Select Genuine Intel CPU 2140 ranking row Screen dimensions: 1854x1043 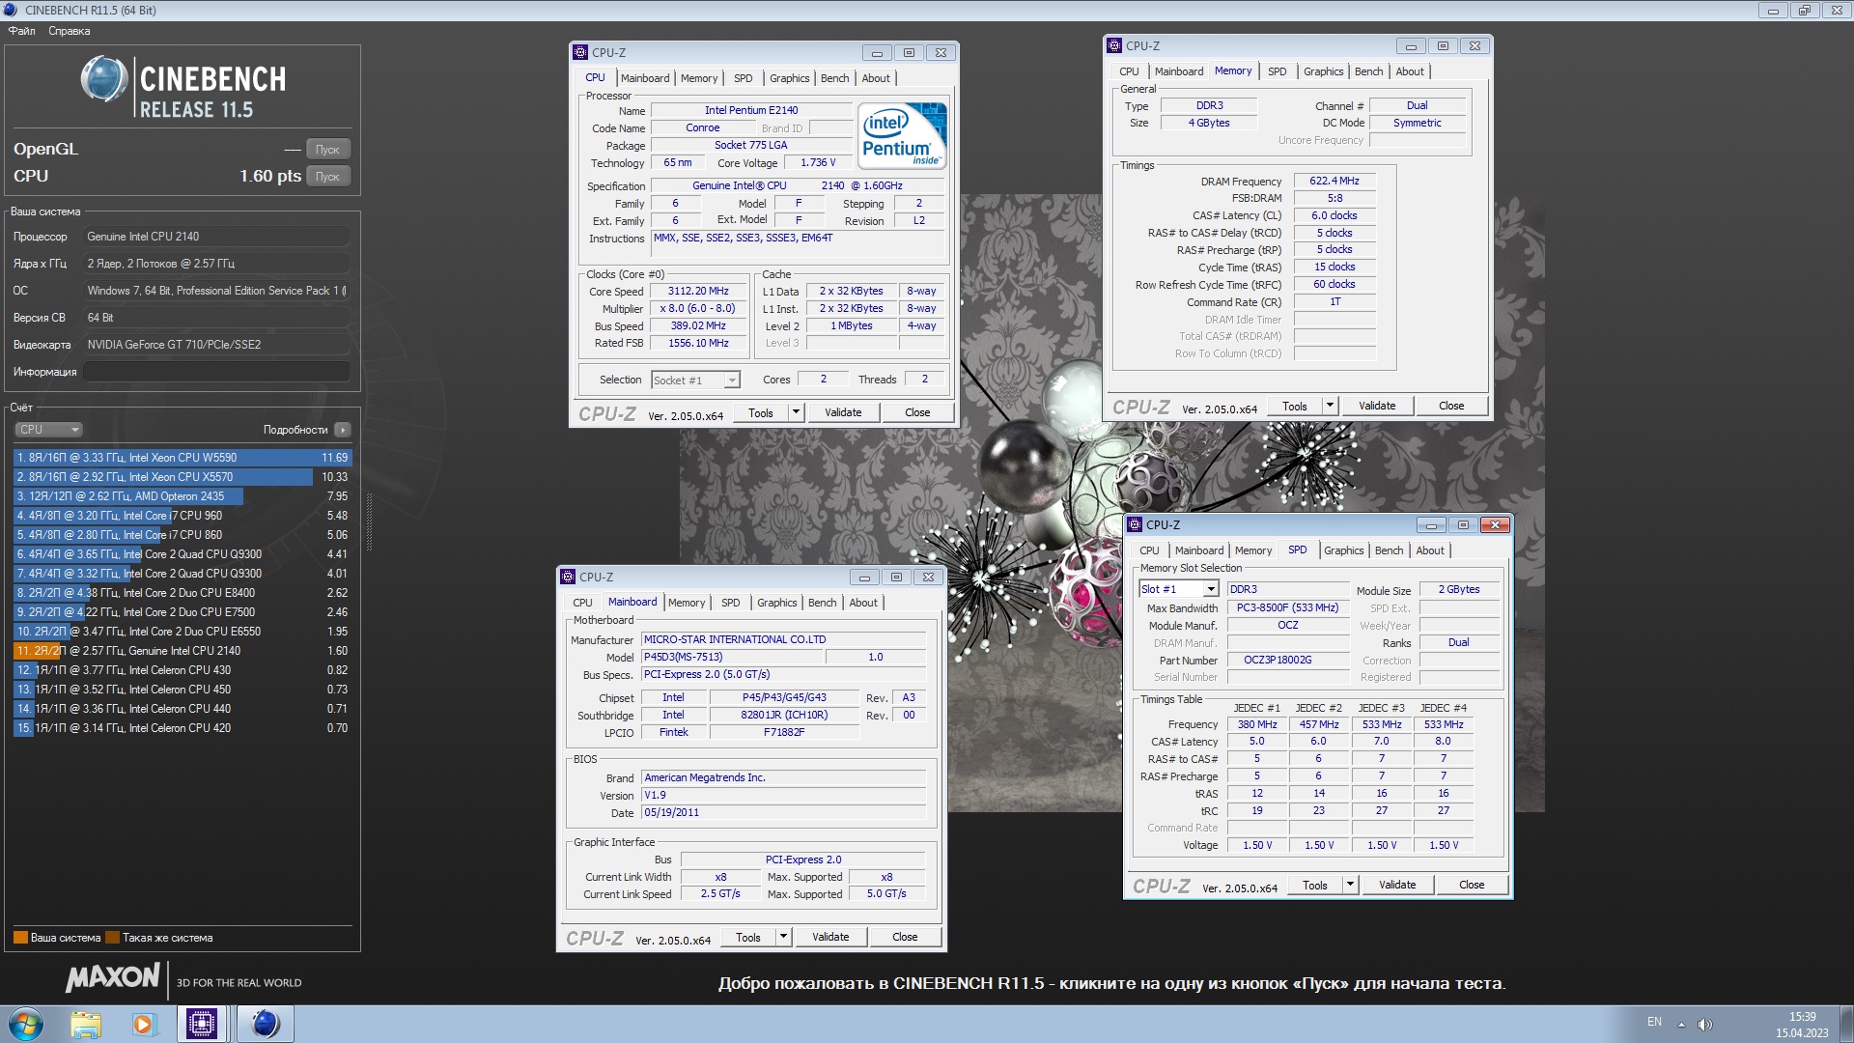(x=183, y=651)
